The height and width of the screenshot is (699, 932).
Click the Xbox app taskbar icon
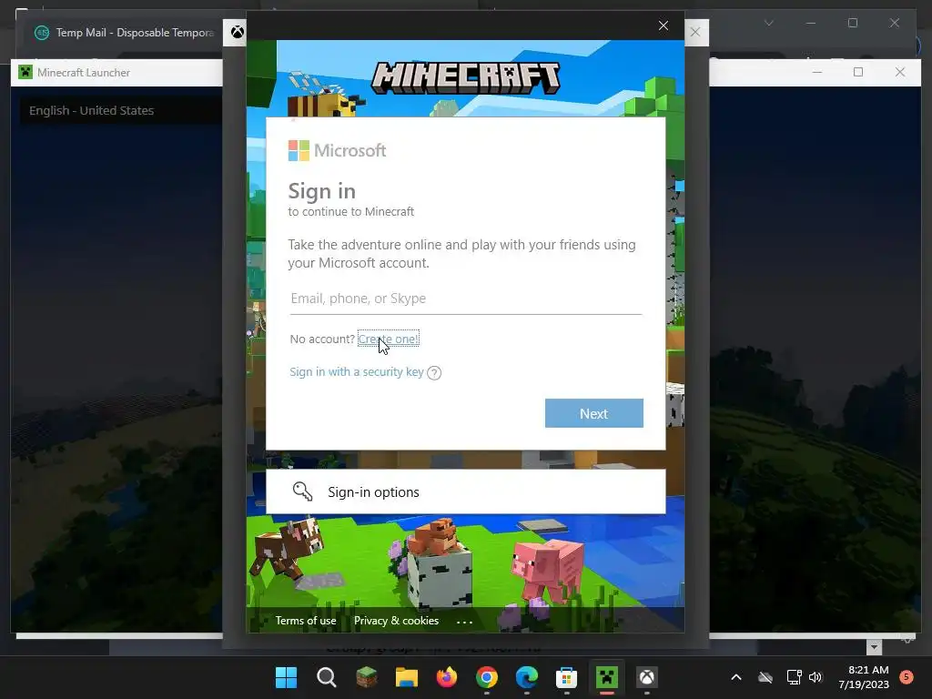click(647, 677)
